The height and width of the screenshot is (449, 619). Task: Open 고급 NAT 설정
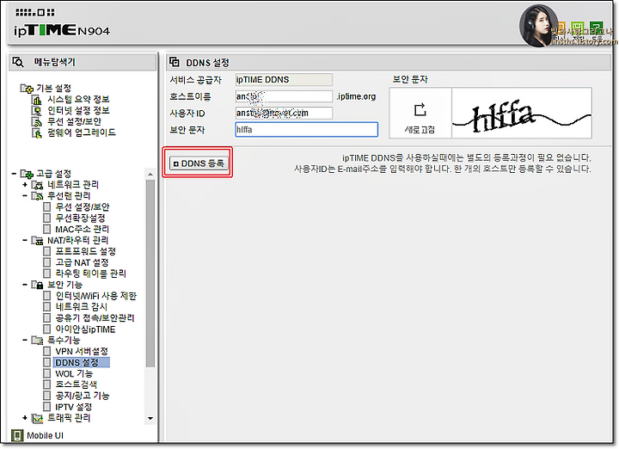click(82, 262)
